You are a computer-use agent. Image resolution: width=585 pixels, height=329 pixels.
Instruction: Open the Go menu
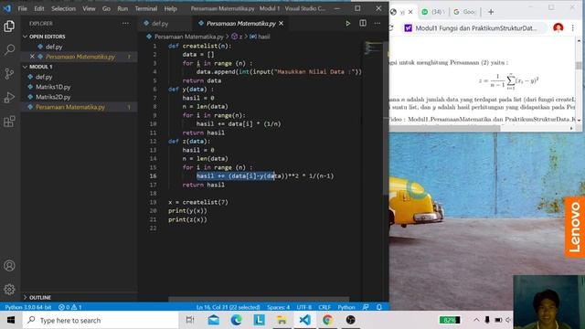106,8
